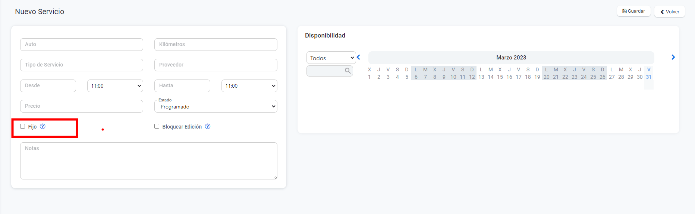Select day 15 in the calendar
This screenshot has height=214, width=695.
(500, 77)
